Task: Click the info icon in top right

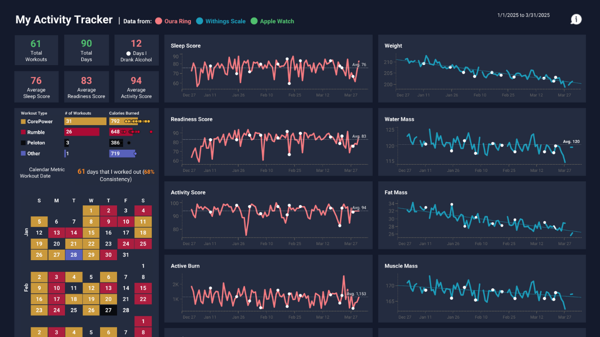Action: (x=576, y=19)
